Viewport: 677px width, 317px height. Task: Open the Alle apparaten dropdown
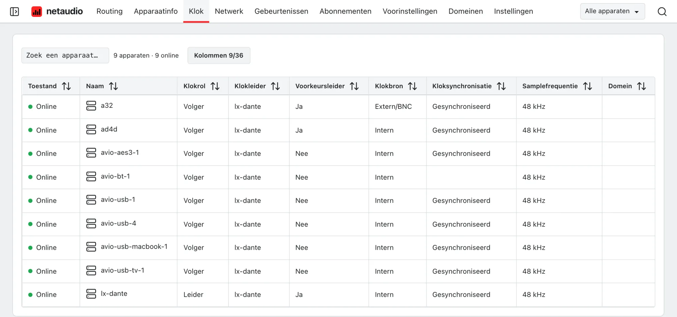[612, 11]
